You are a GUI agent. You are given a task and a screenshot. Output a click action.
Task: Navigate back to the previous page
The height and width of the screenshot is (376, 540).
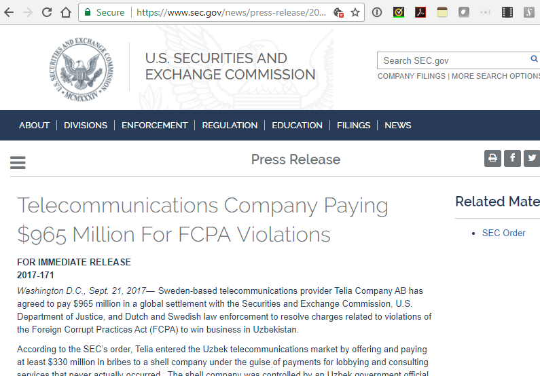pos(9,12)
